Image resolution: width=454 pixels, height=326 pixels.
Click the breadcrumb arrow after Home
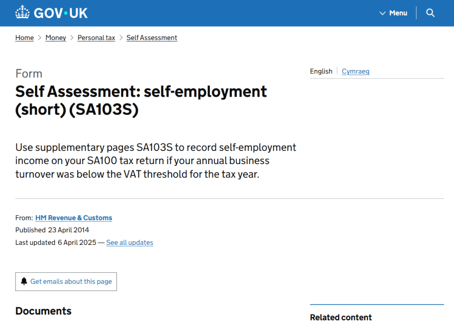point(39,38)
